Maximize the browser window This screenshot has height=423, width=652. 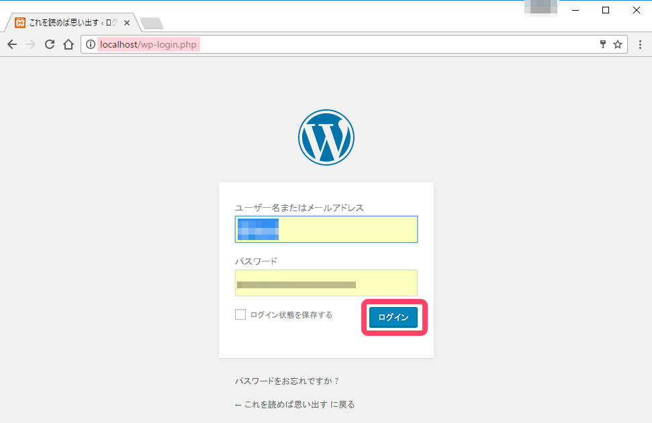tap(606, 10)
